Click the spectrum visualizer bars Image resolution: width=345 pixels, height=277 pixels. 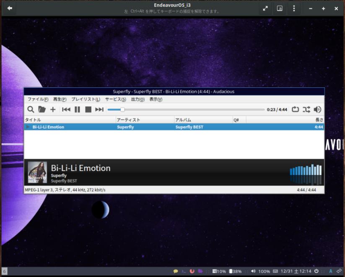tap(306, 174)
